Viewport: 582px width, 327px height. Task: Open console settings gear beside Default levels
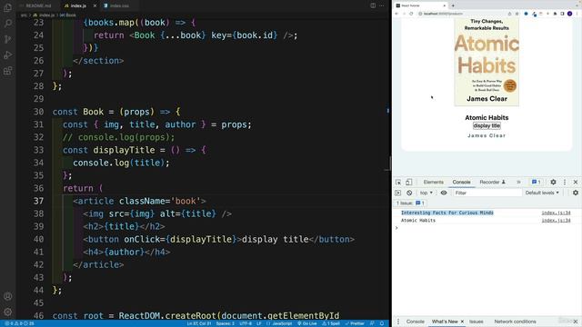[576, 193]
